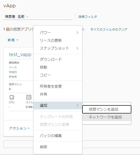Open パワー submenu in context menu
140x155 pixels.
click(58, 33)
